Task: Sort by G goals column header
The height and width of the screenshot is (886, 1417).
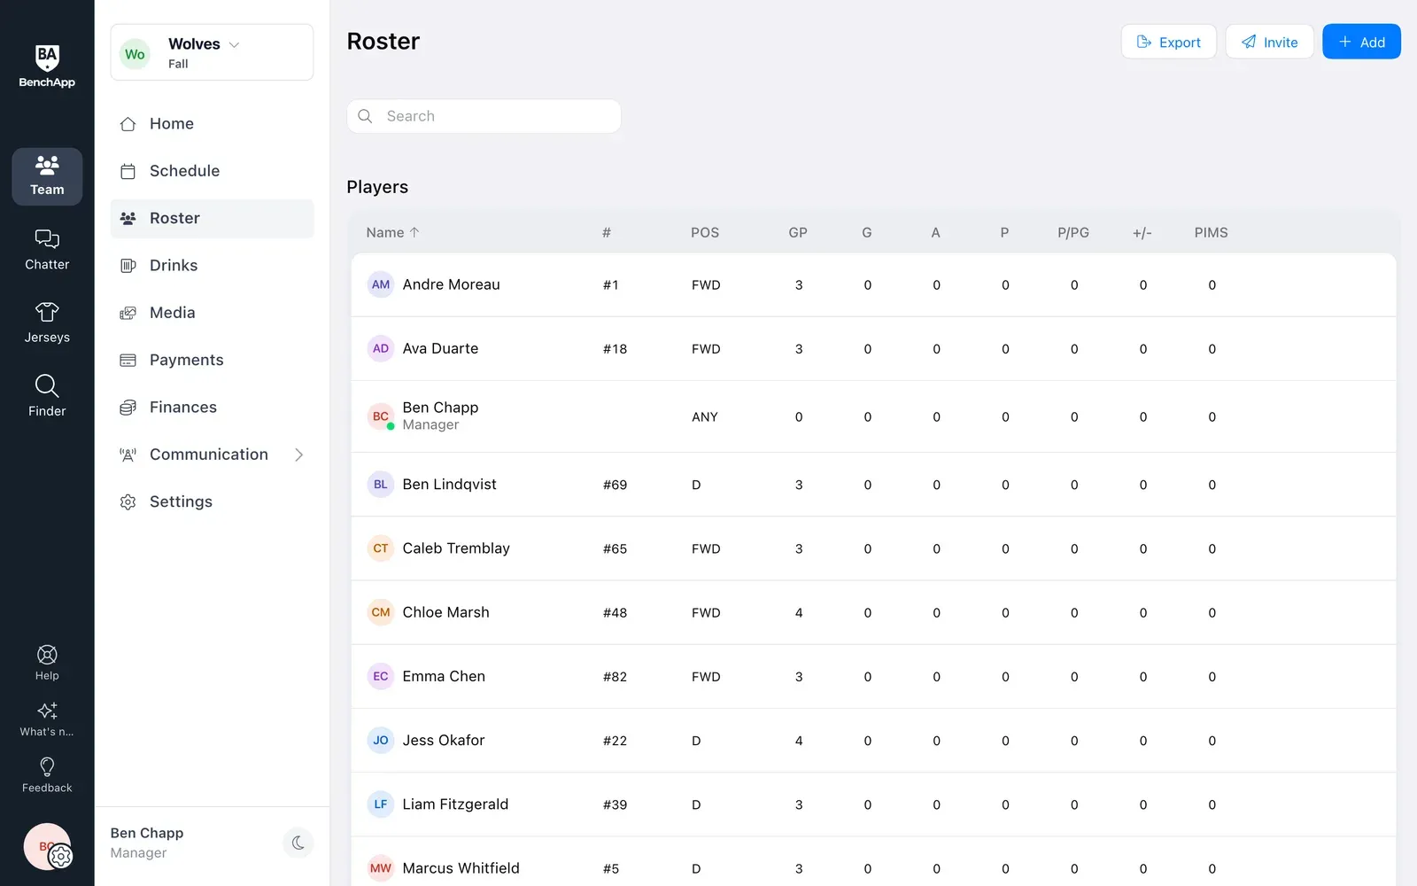Action: click(867, 232)
